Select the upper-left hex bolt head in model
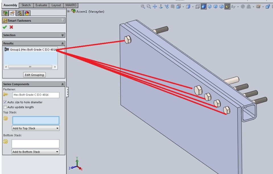This screenshot has height=174, width=273. 128,40
